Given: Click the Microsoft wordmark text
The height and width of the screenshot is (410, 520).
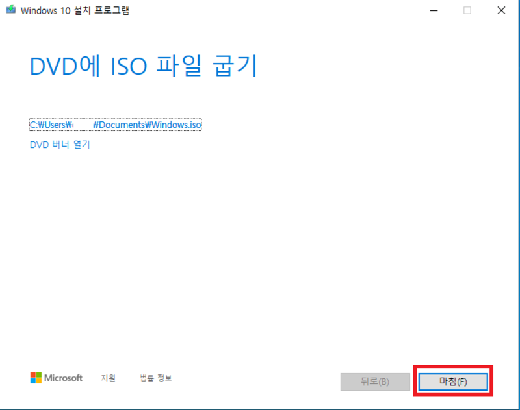Looking at the screenshot, I should tap(63, 378).
